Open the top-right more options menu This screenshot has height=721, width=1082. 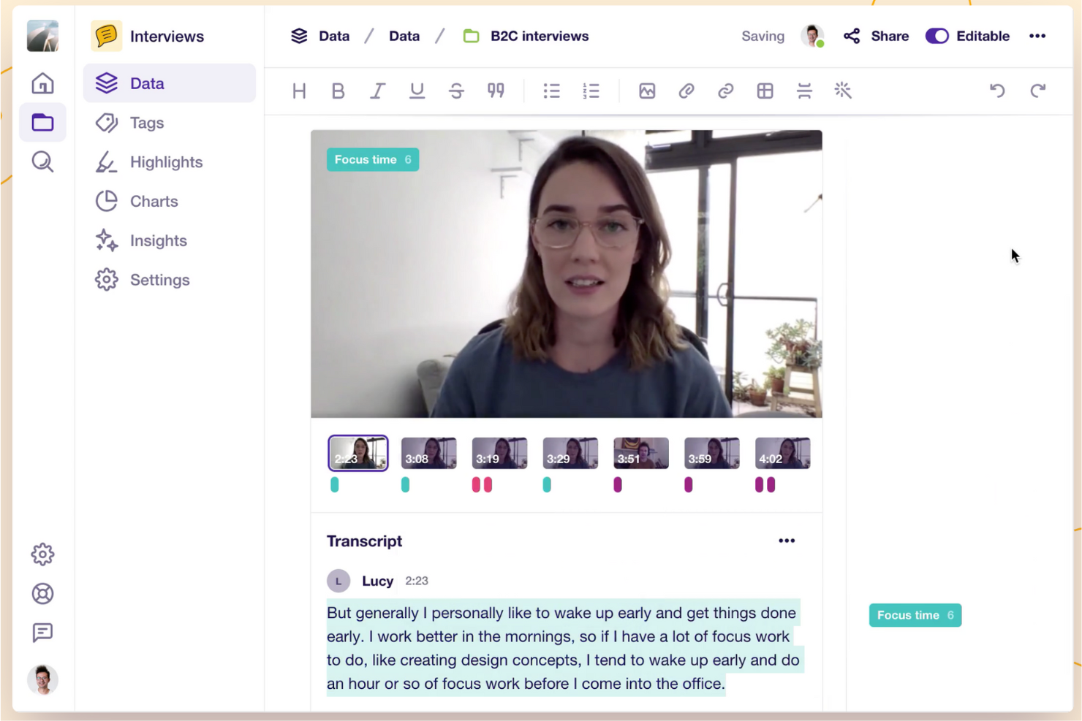[x=1037, y=36]
